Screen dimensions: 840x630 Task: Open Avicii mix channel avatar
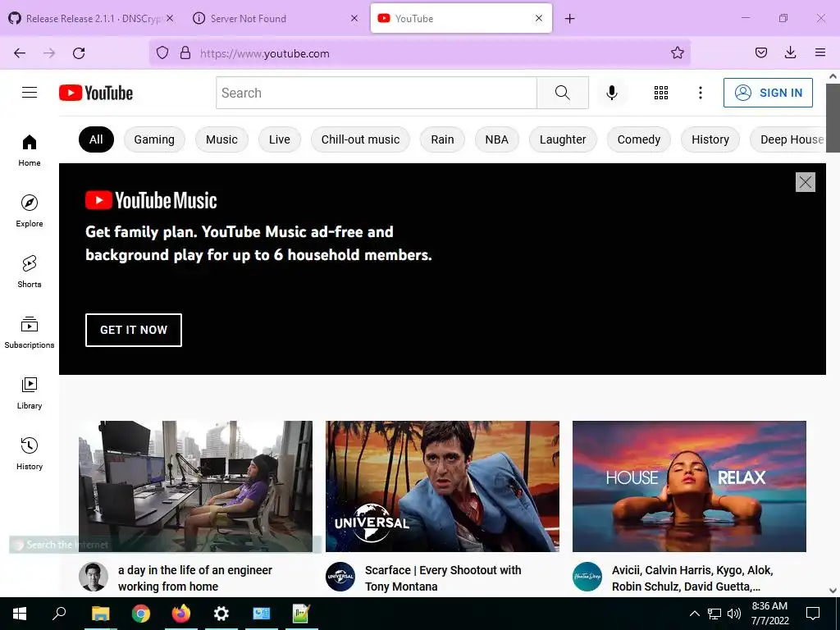587,577
